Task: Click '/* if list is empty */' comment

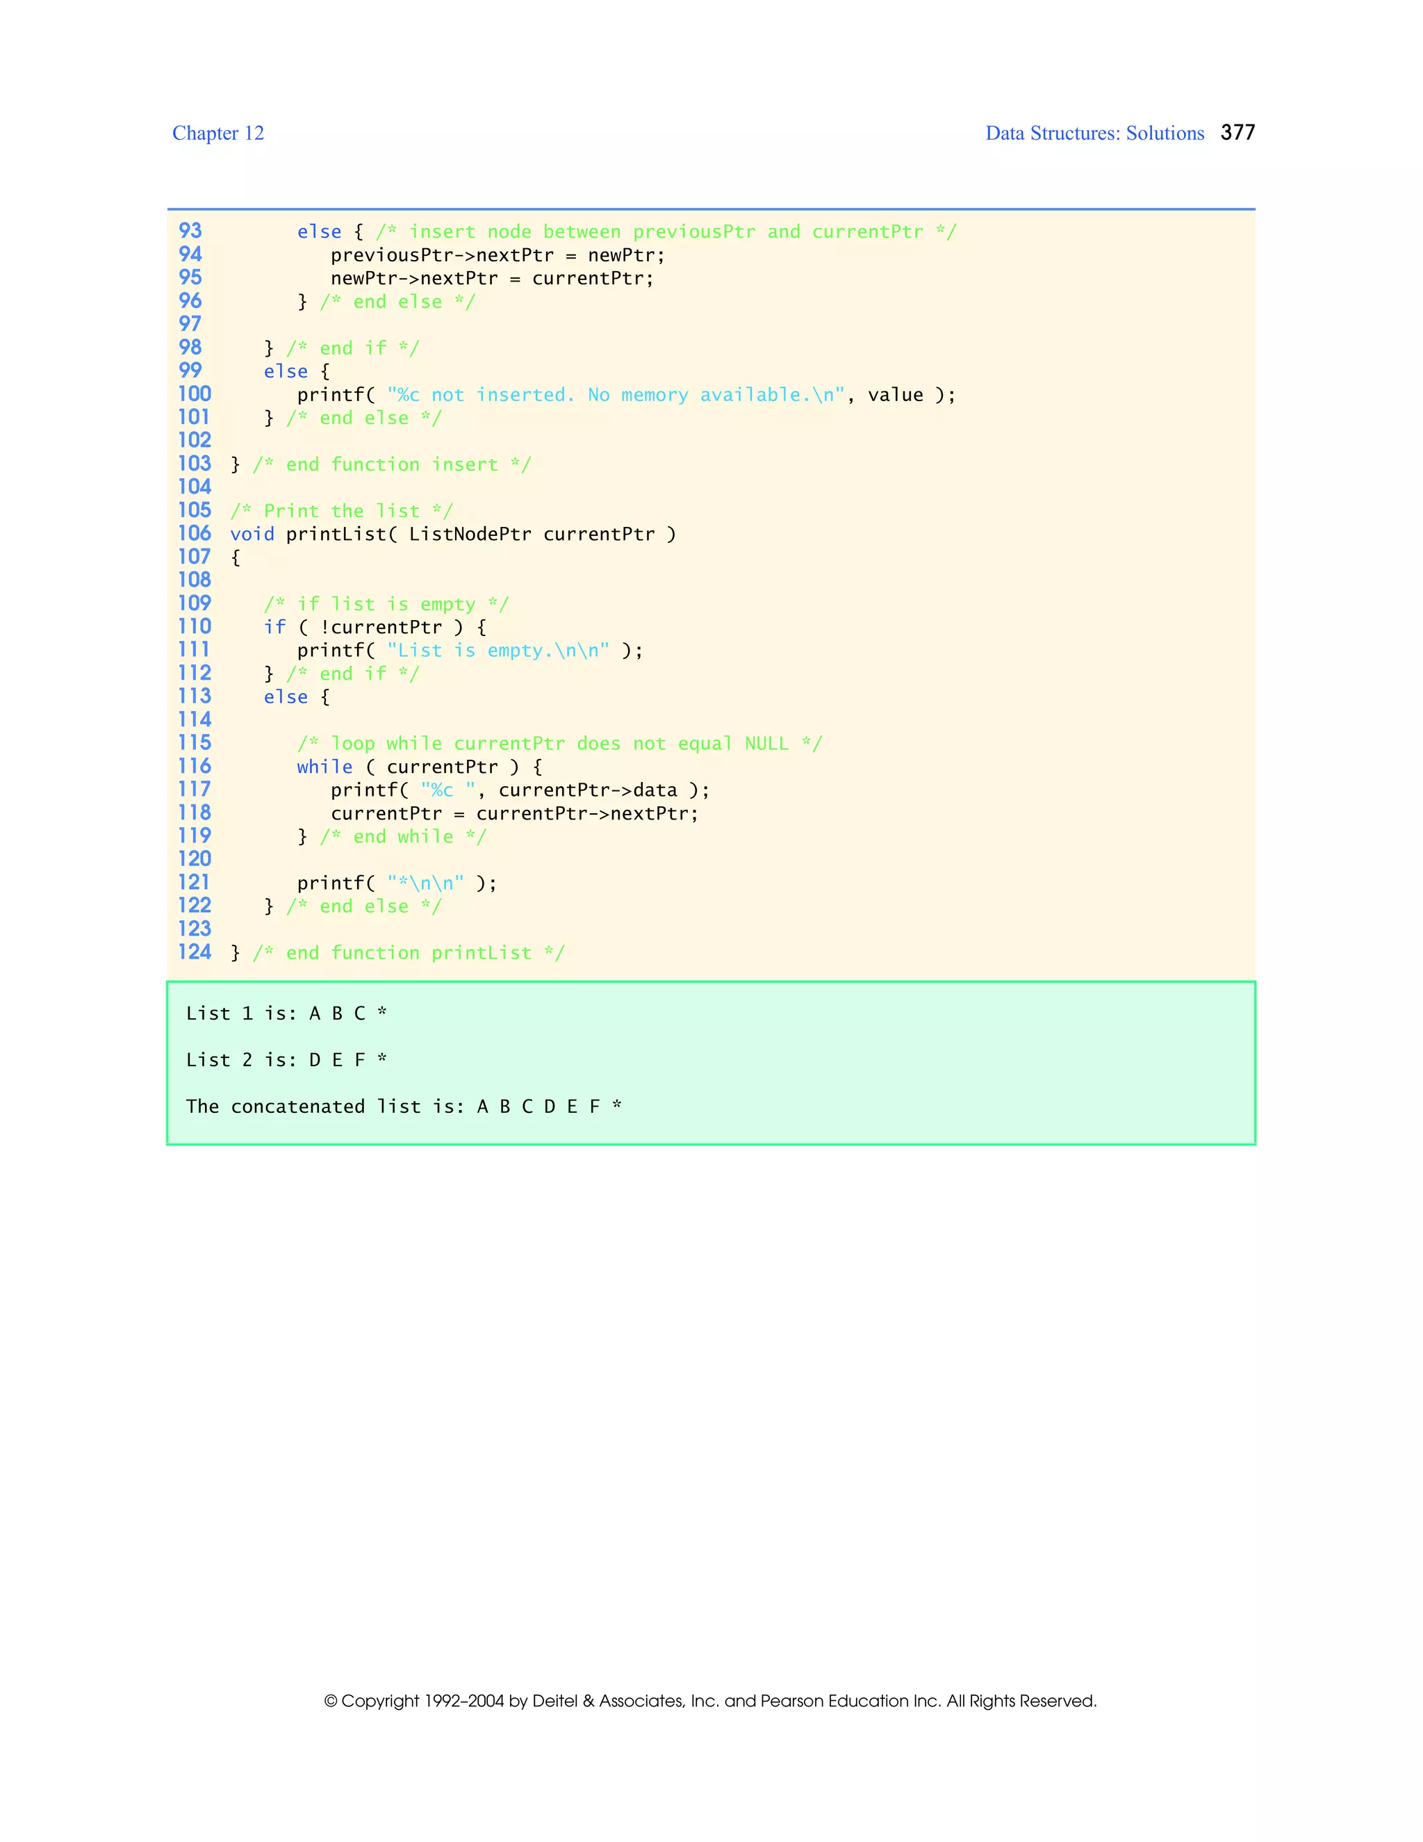Action: 386,604
